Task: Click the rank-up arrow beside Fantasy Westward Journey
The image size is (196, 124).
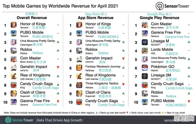Action: 123,68
